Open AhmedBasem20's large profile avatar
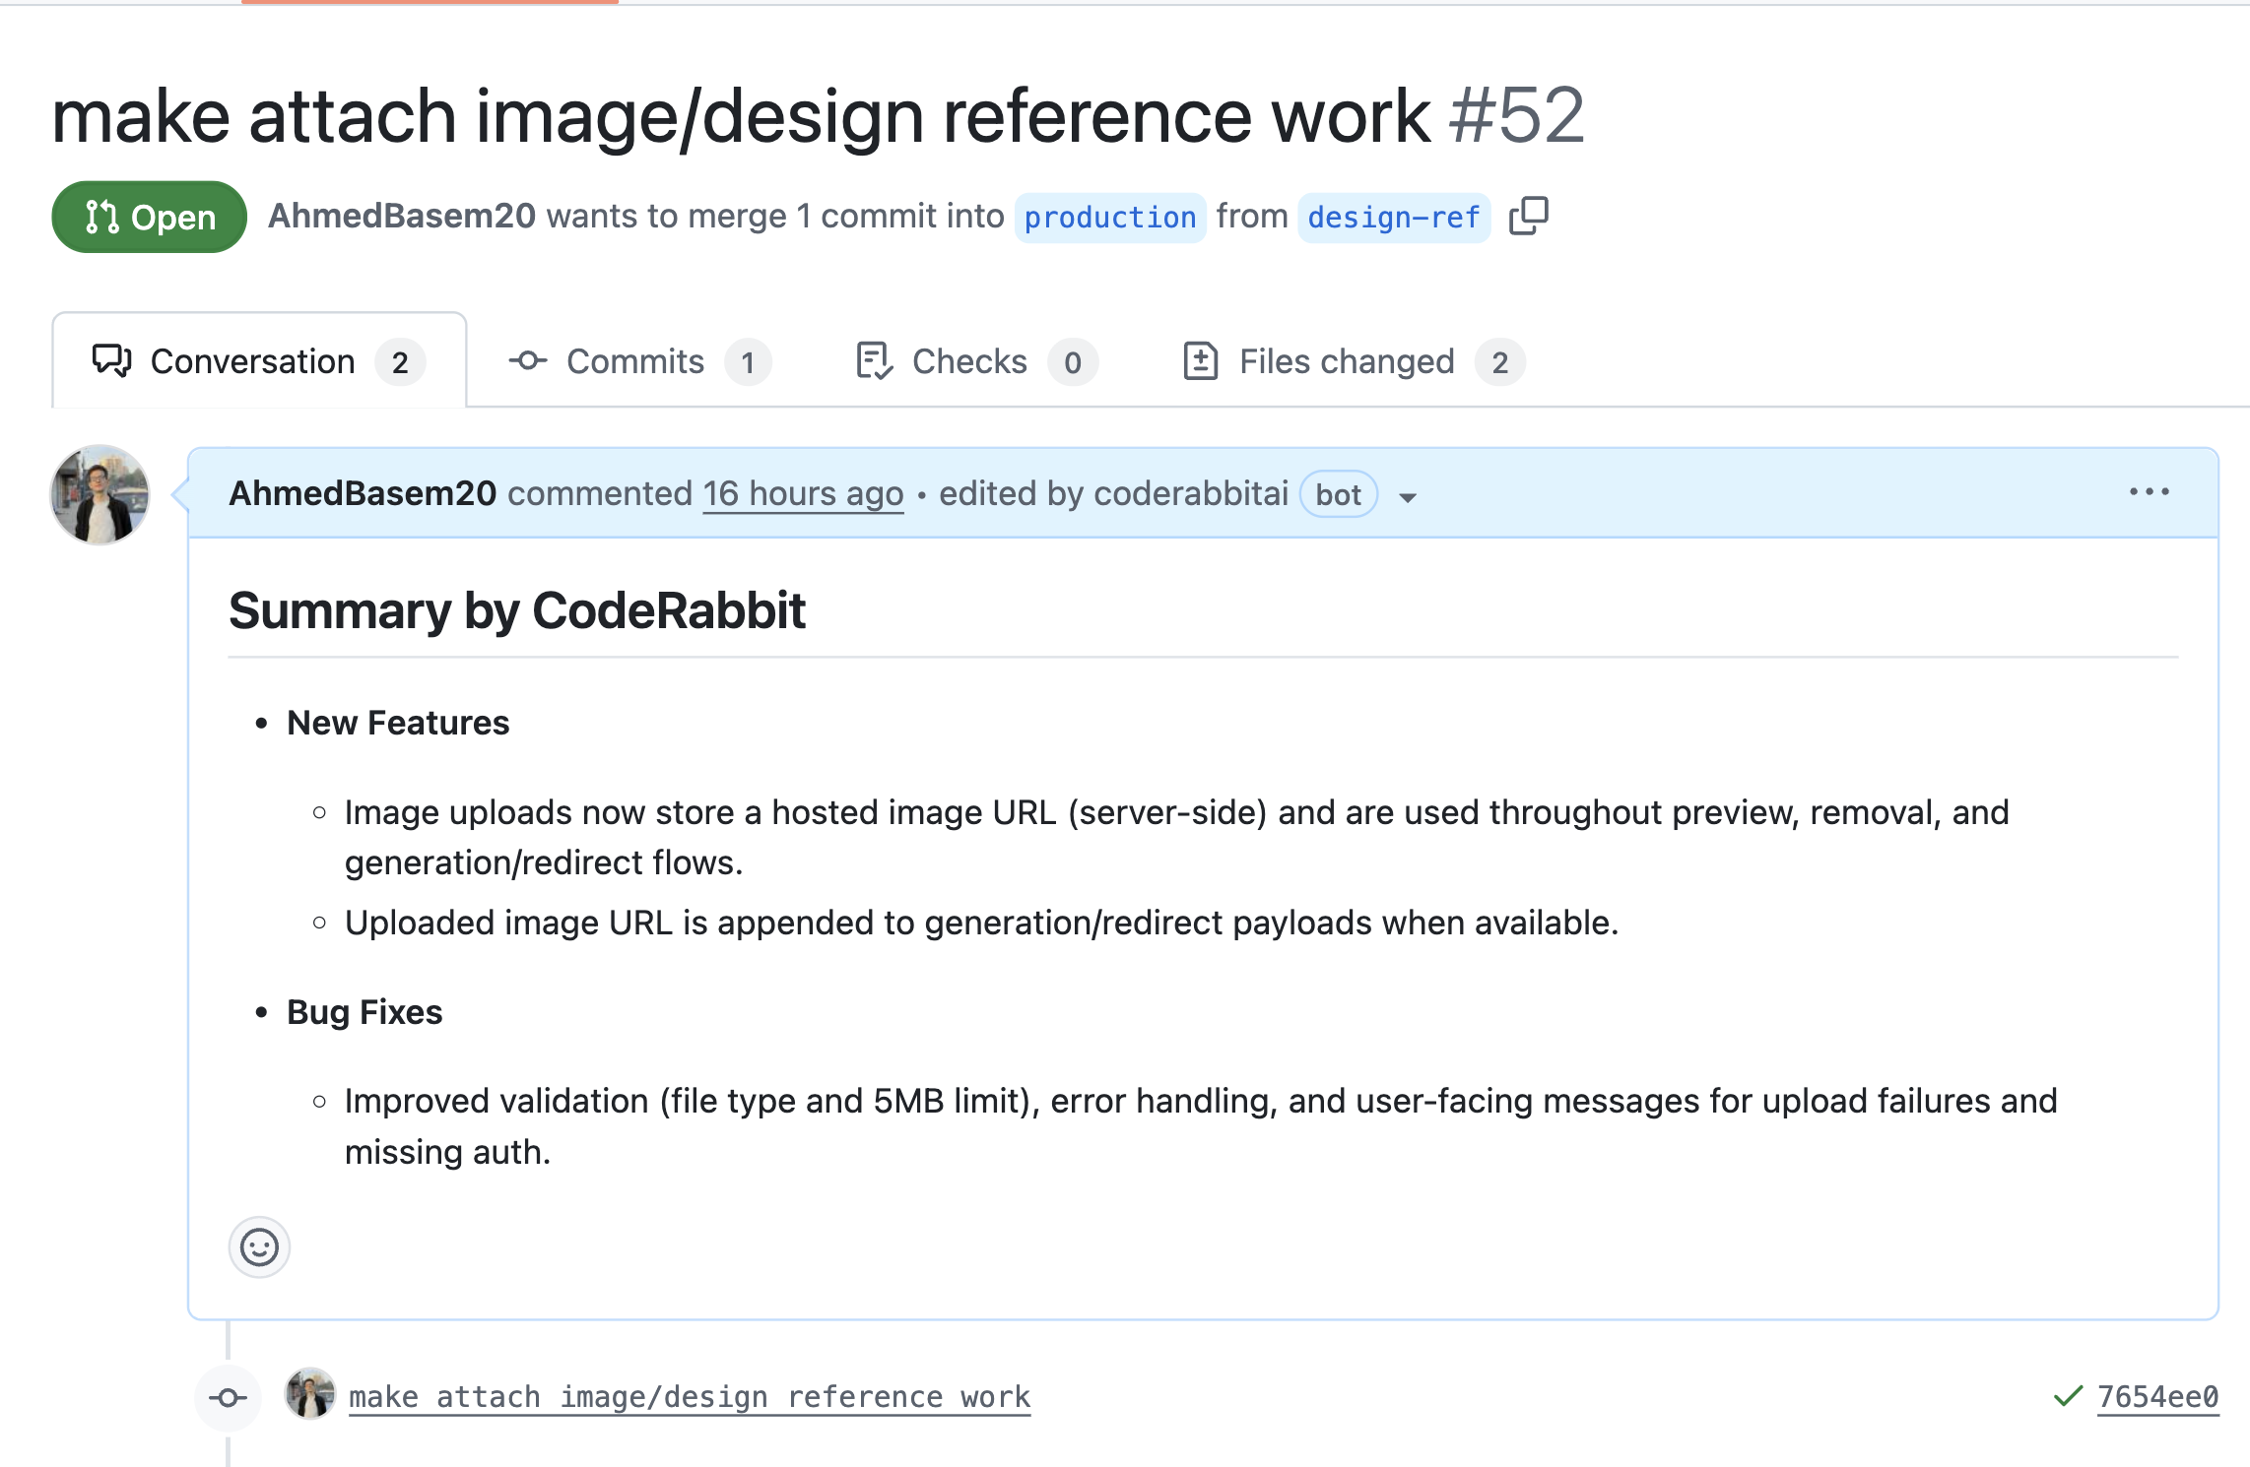This screenshot has height=1467, width=2250. (100, 495)
